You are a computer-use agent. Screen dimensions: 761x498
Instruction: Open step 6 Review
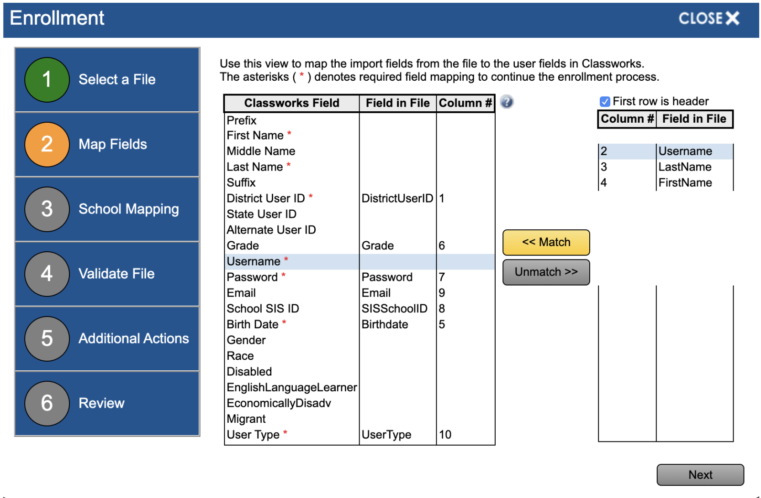point(107,404)
